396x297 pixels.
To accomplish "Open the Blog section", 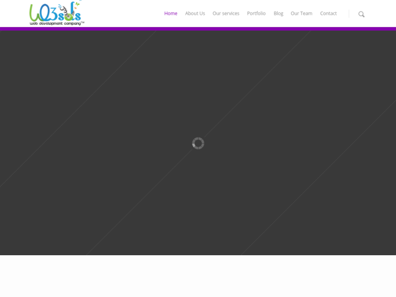I will (x=278, y=13).
